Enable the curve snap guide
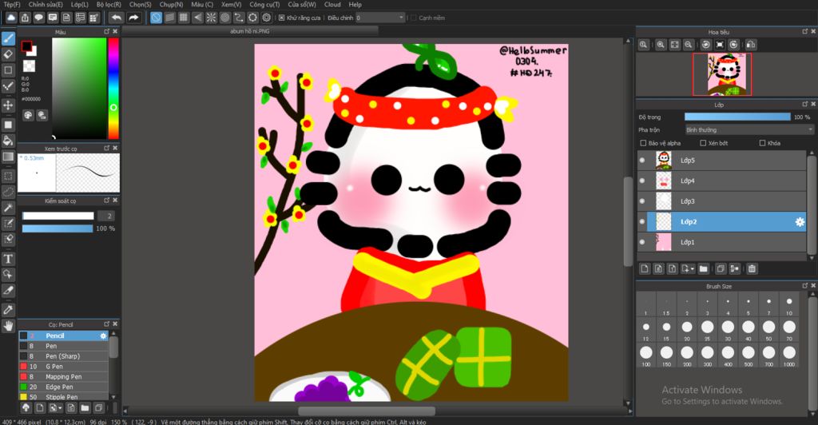Screen dimensions: 818x425 238,18
